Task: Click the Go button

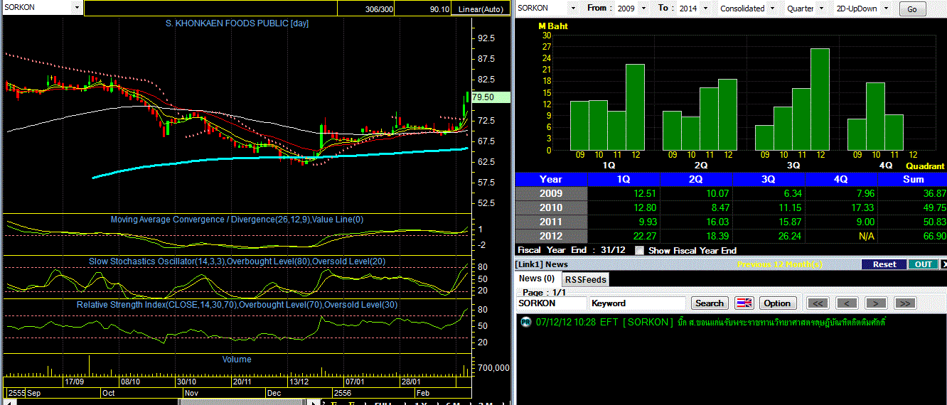Action: [912, 9]
